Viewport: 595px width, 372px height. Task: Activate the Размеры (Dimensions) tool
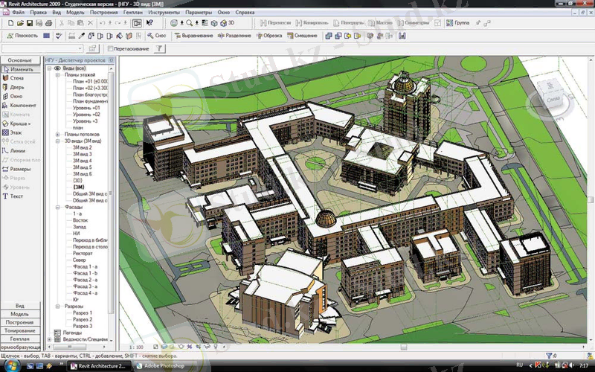[x=19, y=169]
